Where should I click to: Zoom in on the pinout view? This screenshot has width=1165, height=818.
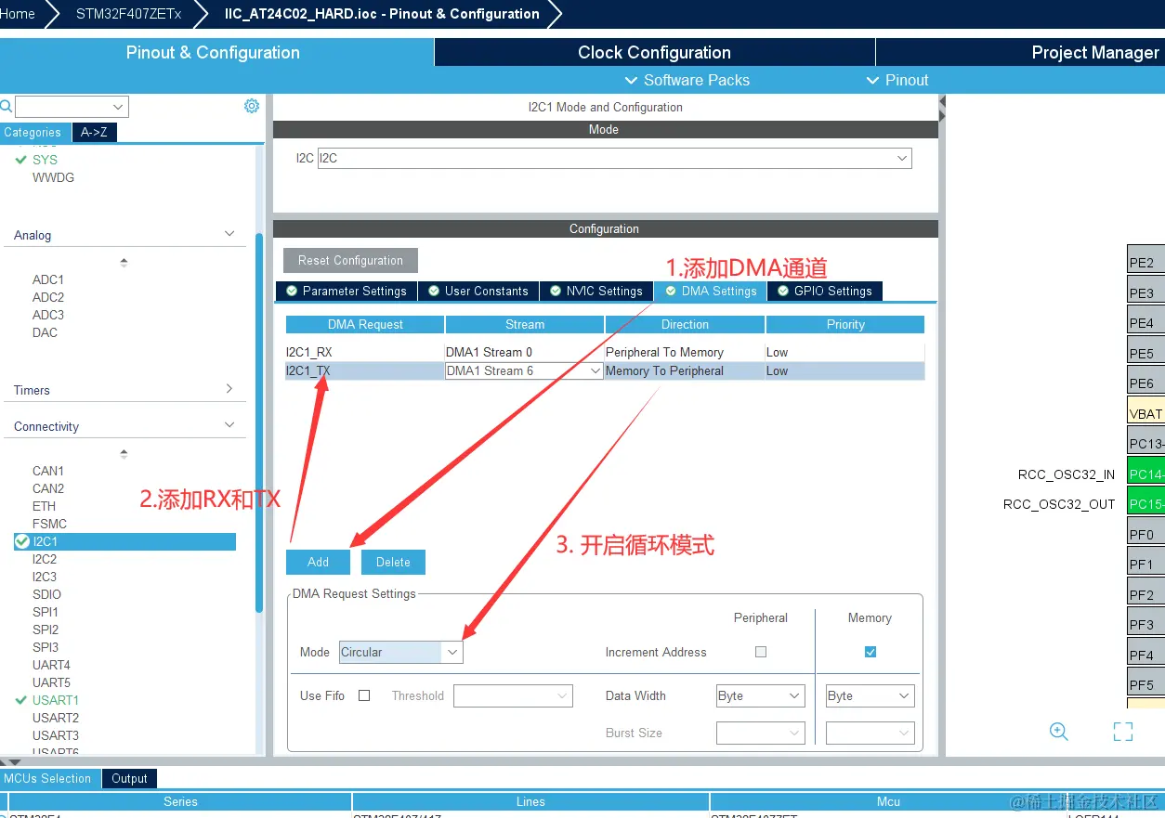[x=1059, y=731]
